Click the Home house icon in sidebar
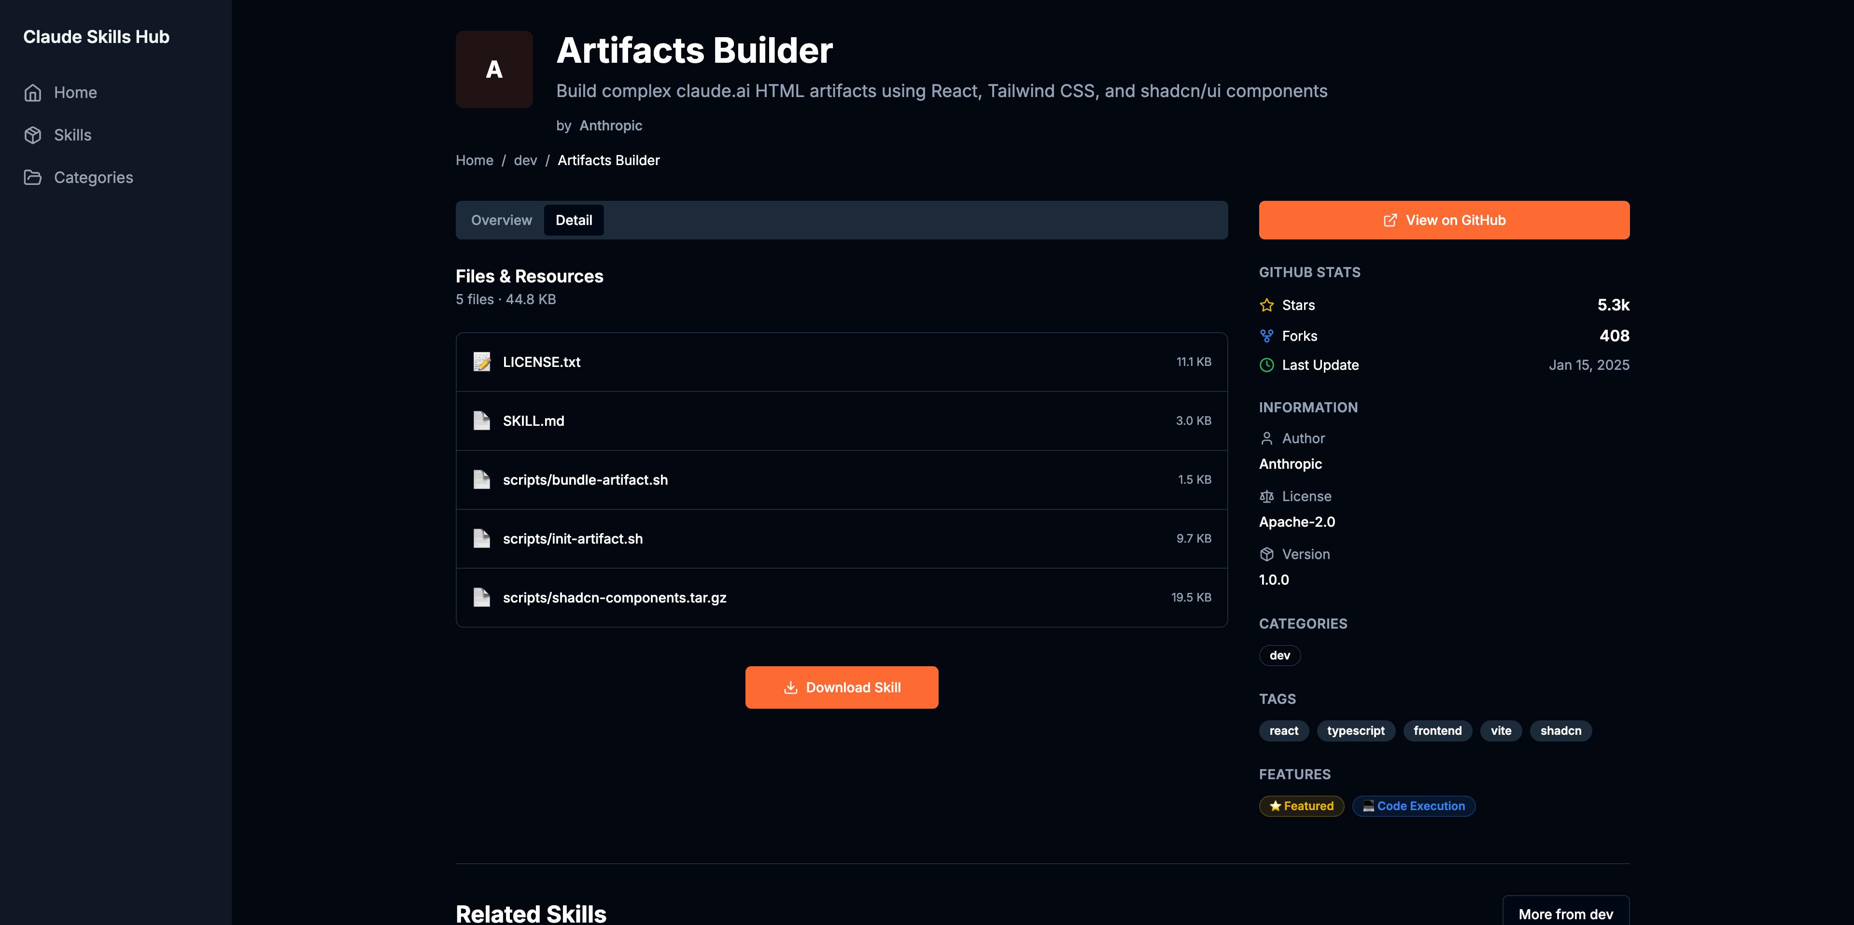This screenshot has width=1854, height=925. [x=32, y=93]
